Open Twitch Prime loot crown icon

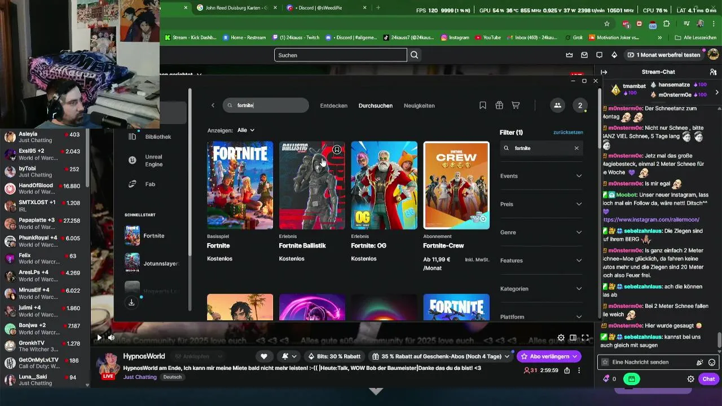point(569,55)
